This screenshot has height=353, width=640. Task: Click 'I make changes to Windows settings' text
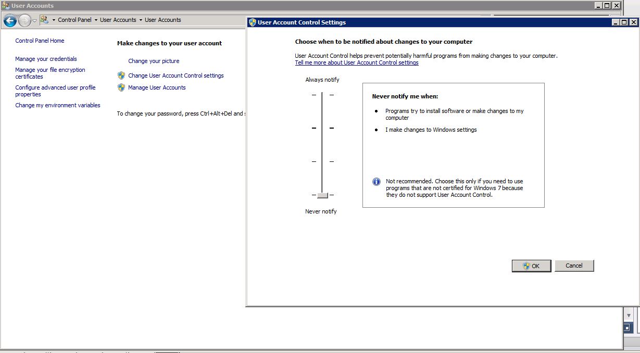(x=431, y=130)
